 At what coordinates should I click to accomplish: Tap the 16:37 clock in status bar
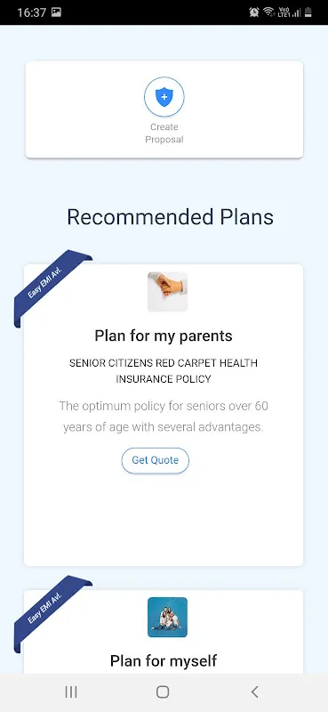(31, 12)
